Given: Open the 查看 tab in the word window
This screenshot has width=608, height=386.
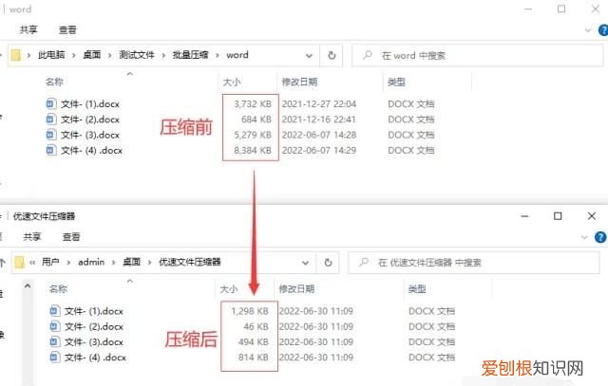Looking at the screenshot, I should [67, 29].
